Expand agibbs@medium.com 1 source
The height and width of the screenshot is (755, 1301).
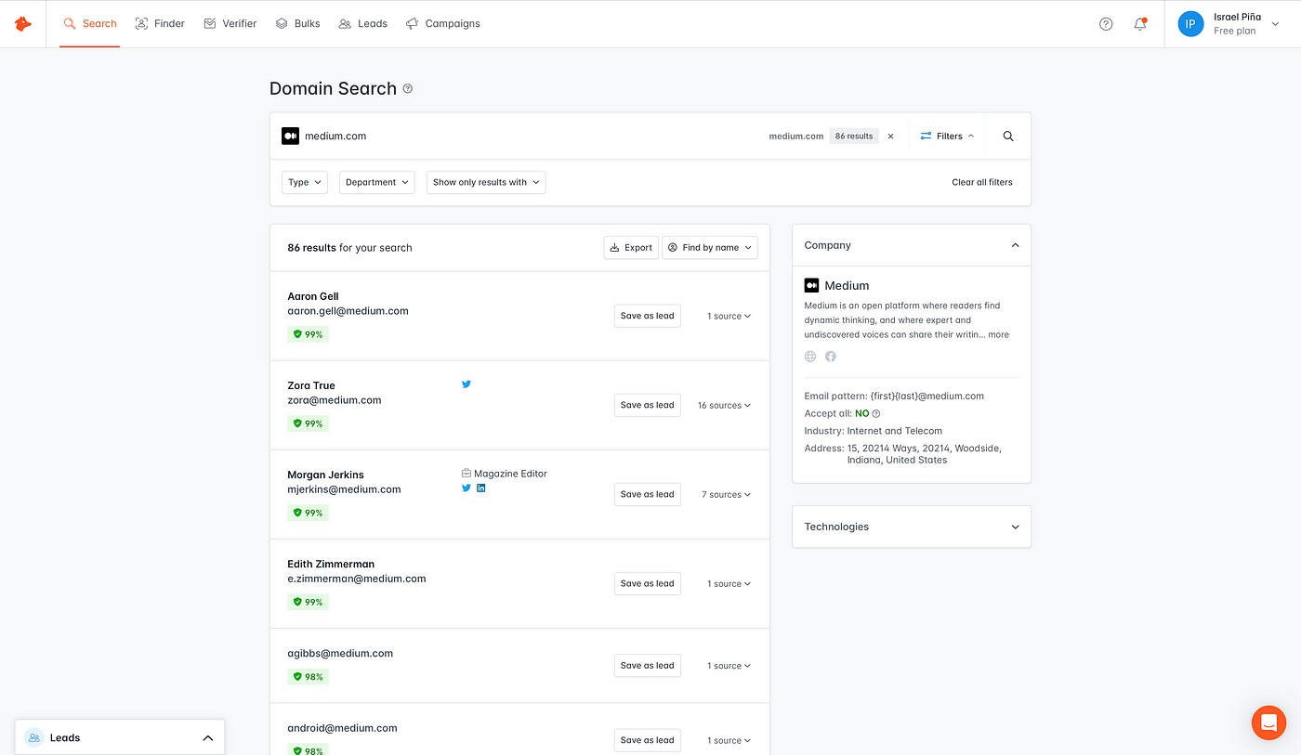[729, 666]
